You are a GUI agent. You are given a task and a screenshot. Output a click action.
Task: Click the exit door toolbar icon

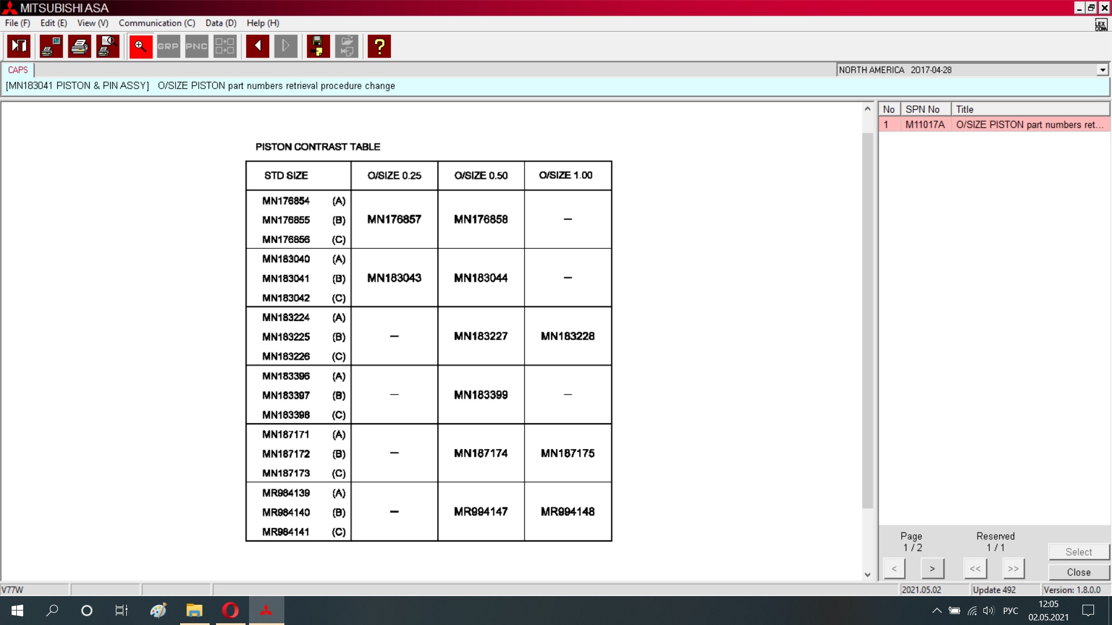pos(19,46)
